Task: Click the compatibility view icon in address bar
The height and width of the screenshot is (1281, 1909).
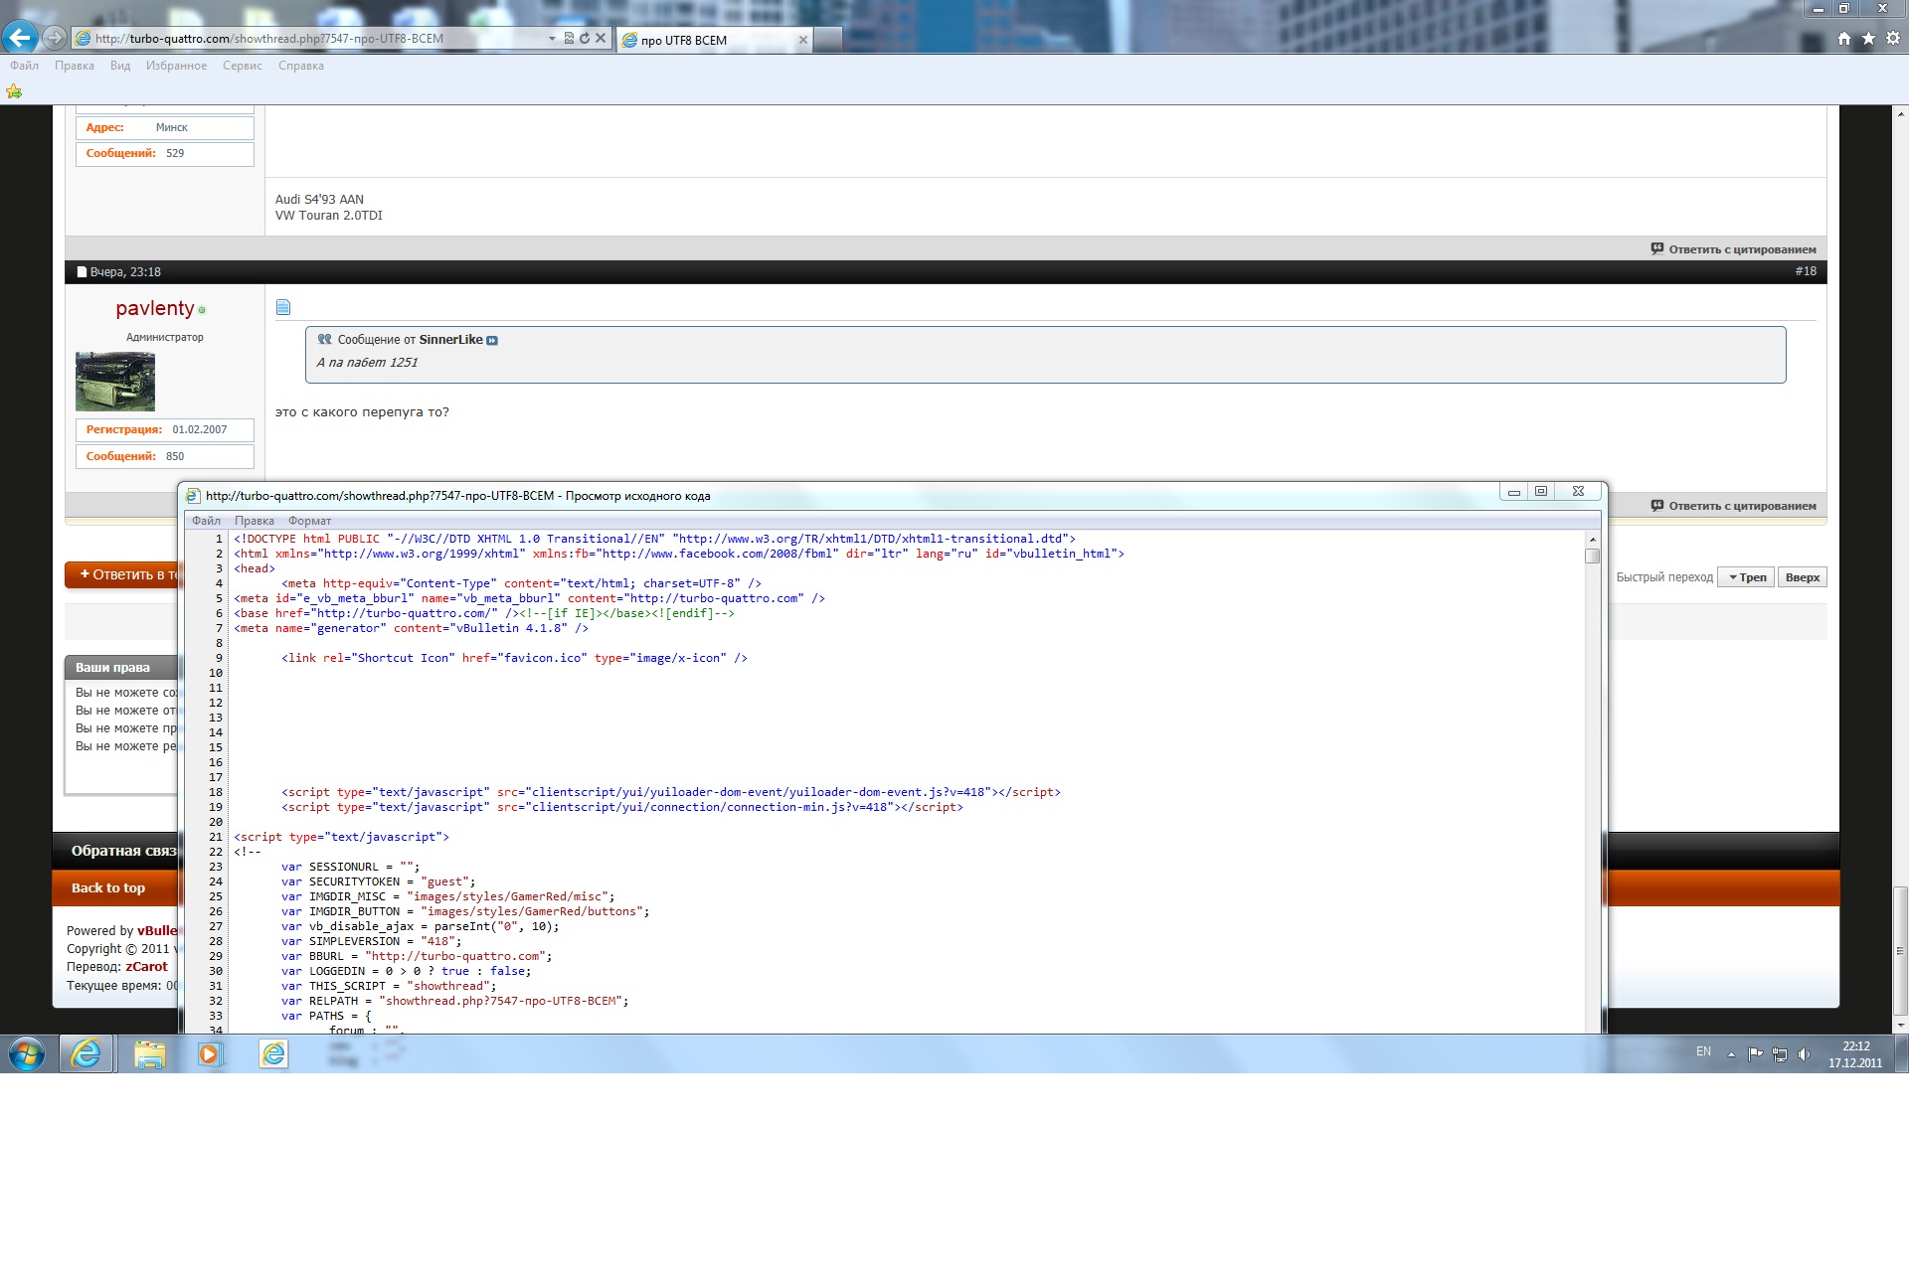Action: tap(569, 38)
